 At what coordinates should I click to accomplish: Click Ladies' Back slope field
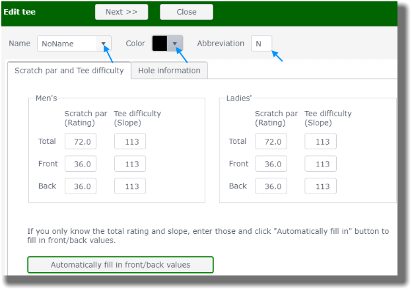(321, 186)
